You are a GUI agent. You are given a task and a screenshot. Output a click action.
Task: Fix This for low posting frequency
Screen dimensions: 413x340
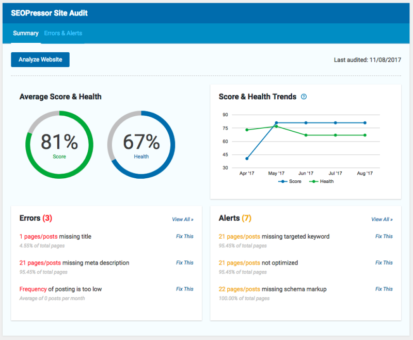coord(185,289)
